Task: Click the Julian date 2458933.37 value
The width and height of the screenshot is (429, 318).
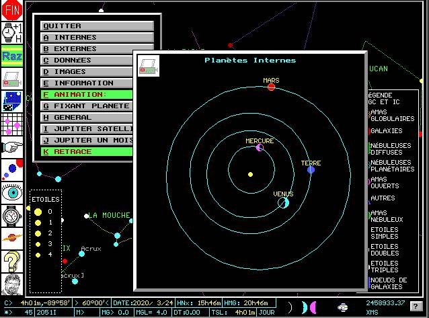Action: pos(385,303)
